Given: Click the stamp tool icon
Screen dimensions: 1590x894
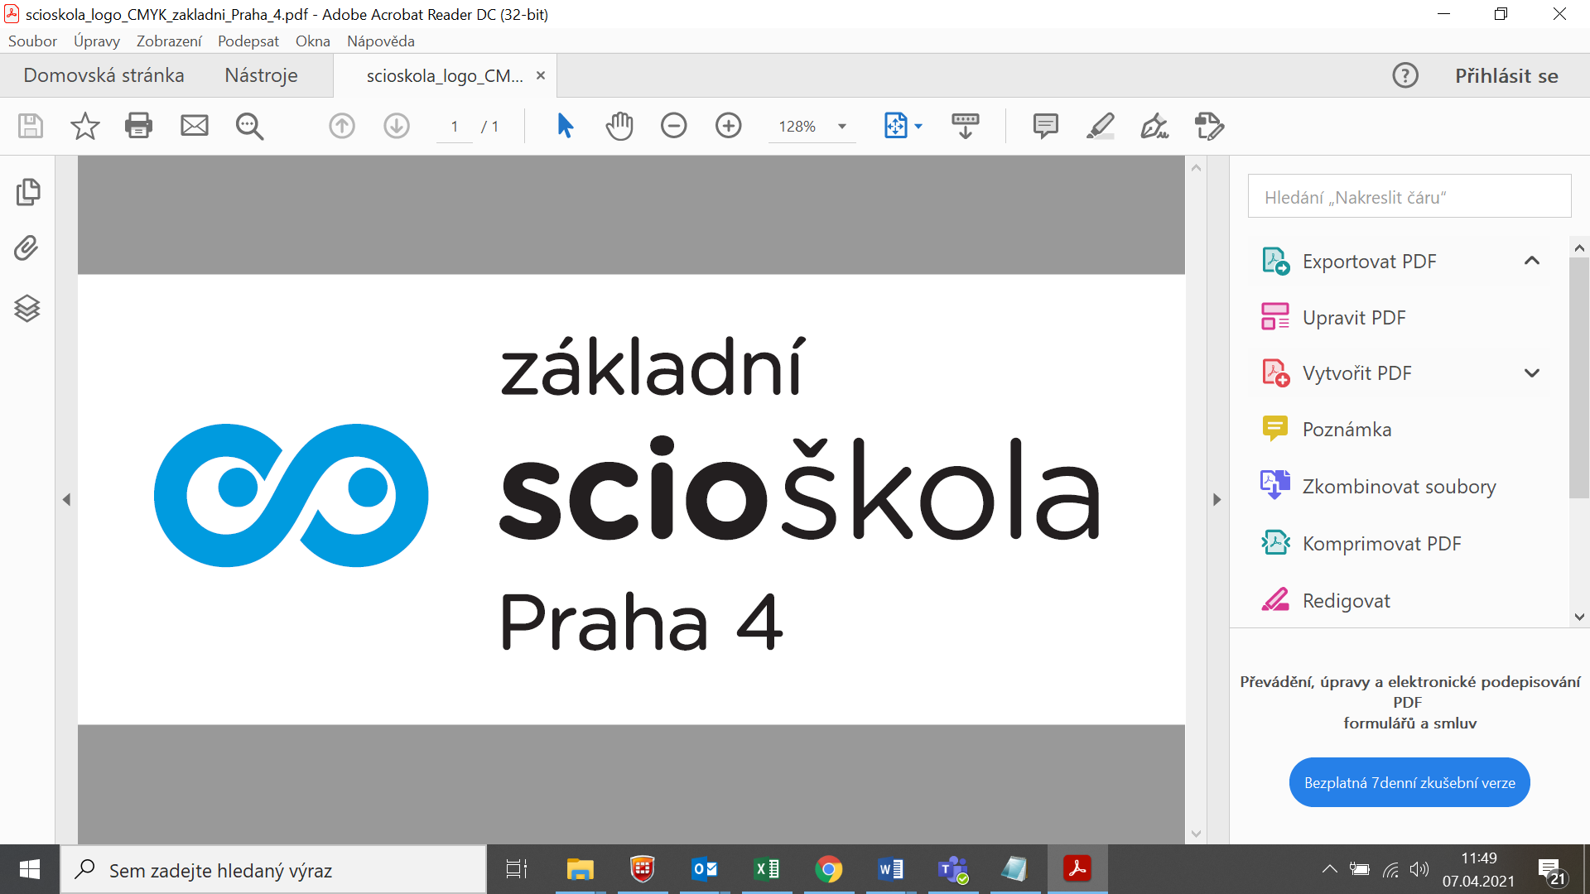Looking at the screenshot, I should pos(1209,126).
